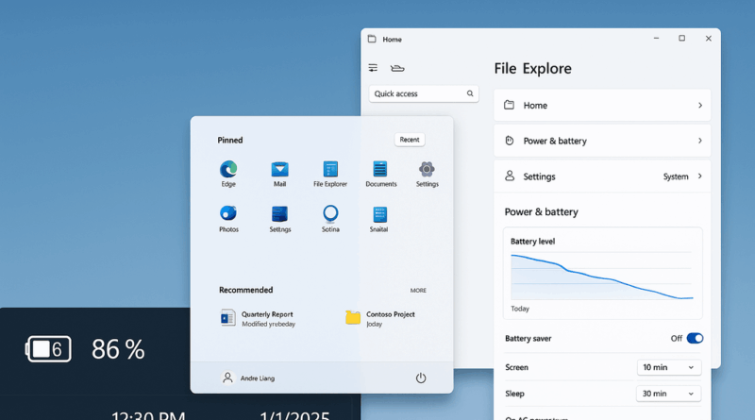The image size is (755, 420).
Task: Open Quarterly Report document
Action: tap(257, 318)
